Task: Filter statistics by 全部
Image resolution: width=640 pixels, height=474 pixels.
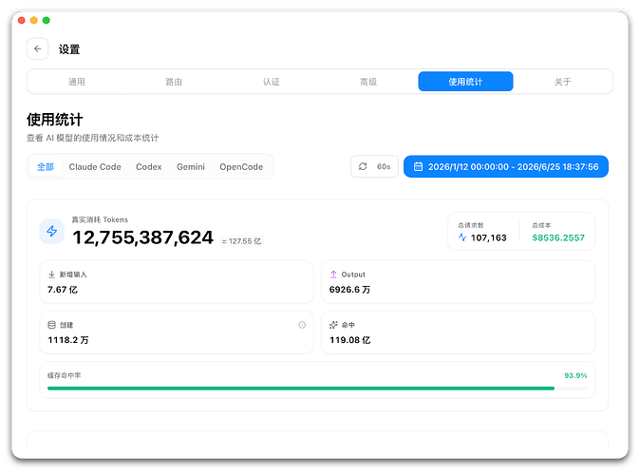Action: click(x=46, y=166)
